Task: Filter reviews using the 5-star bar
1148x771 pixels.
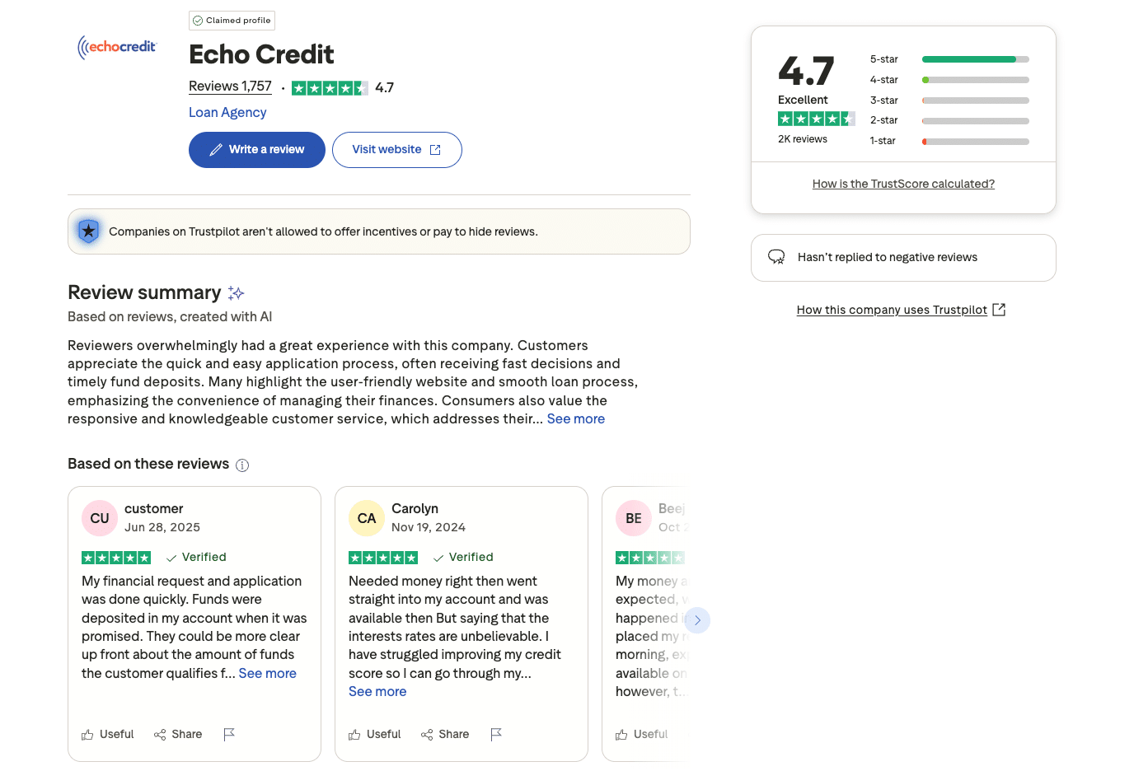Action: [x=975, y=59]
